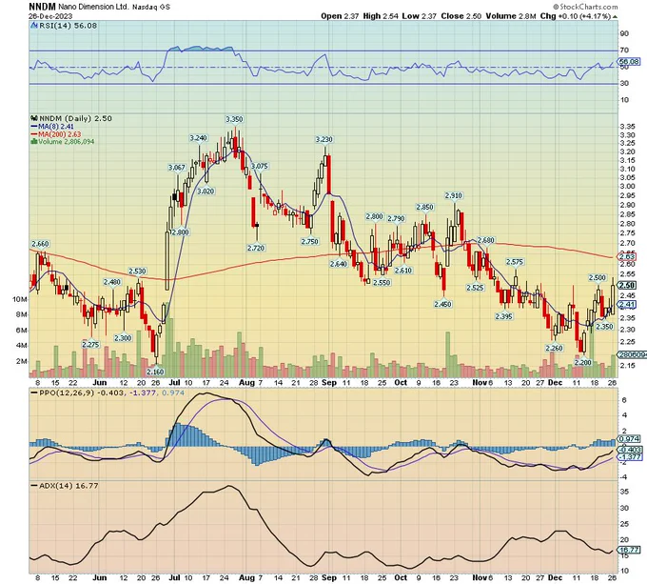Image resolution: width=647 pixels, height=584 pixels.
Task: Click the Dec label on the bottom ADX axis
Action: (555, 577)
